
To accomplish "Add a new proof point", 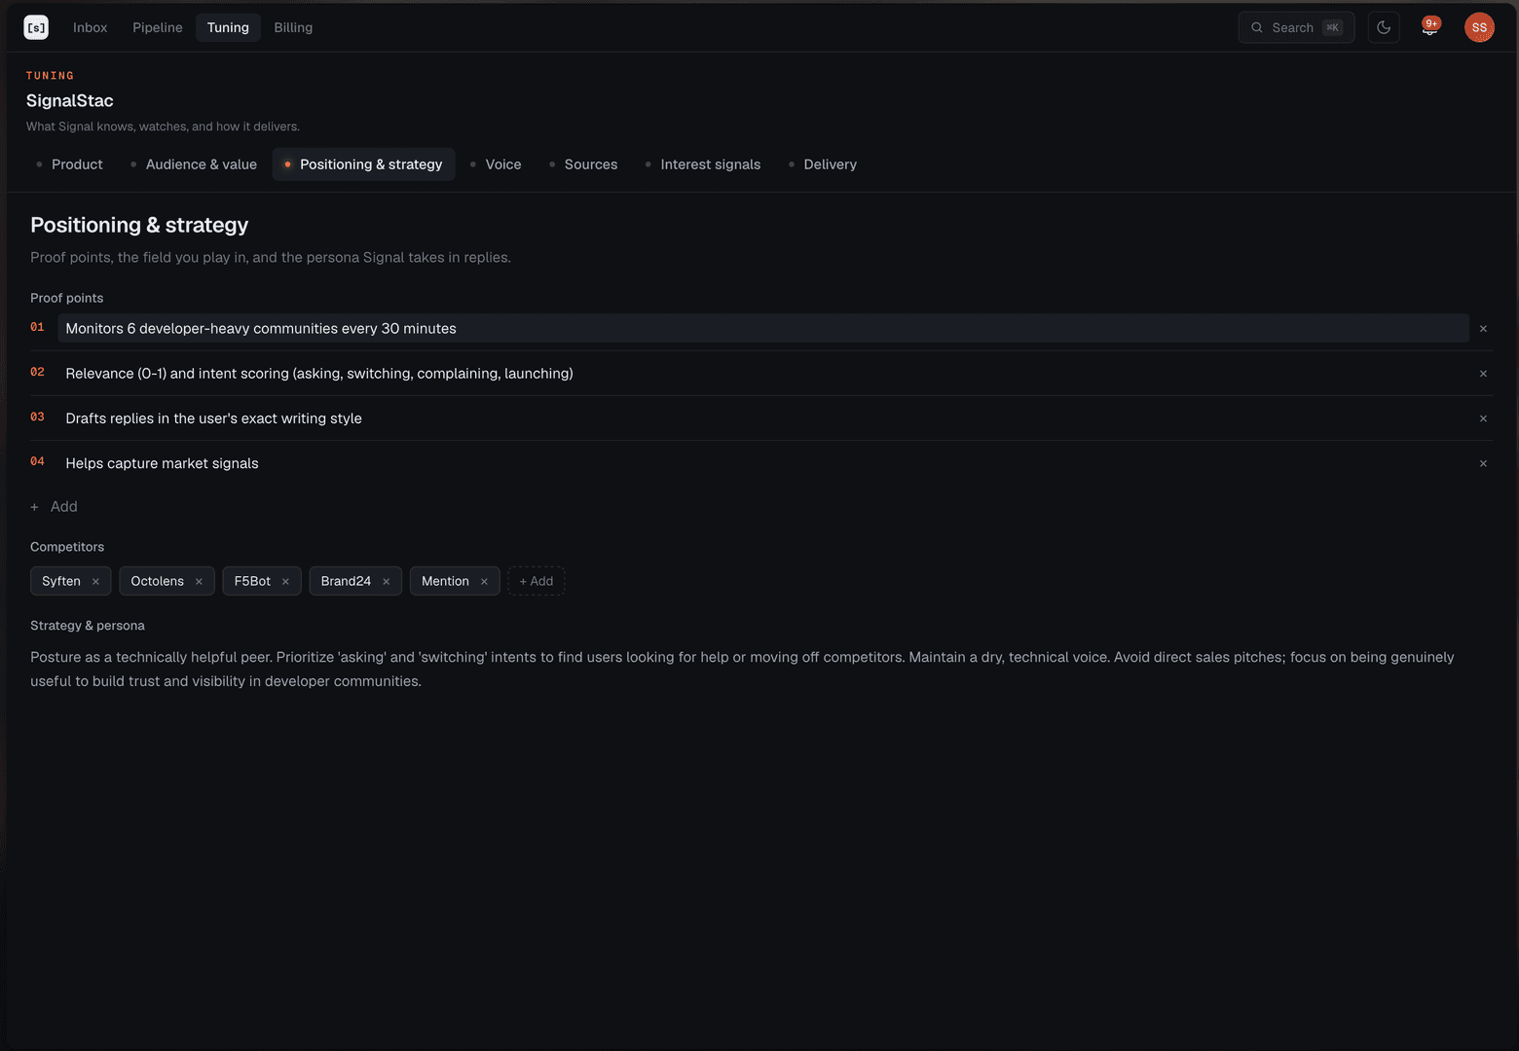I will click(54, 507).
